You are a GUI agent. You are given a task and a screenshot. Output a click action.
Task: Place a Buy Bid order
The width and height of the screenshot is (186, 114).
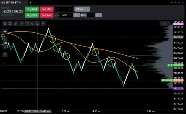32,15
